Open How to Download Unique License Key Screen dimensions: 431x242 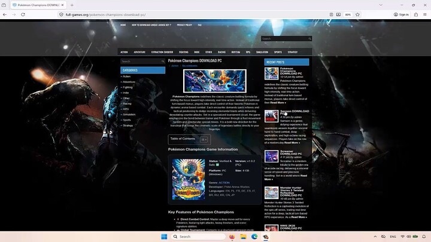151,25
